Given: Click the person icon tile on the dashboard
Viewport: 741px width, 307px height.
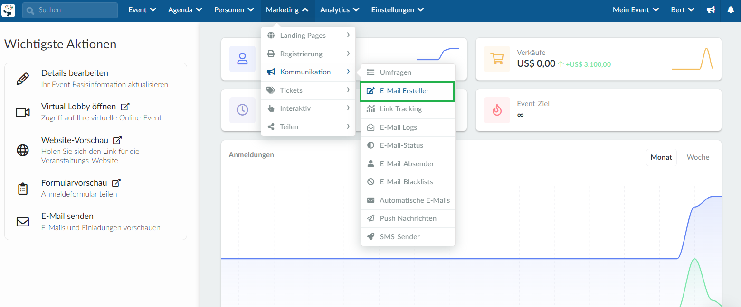Looking at the screenshot, I should pos(242,59).
